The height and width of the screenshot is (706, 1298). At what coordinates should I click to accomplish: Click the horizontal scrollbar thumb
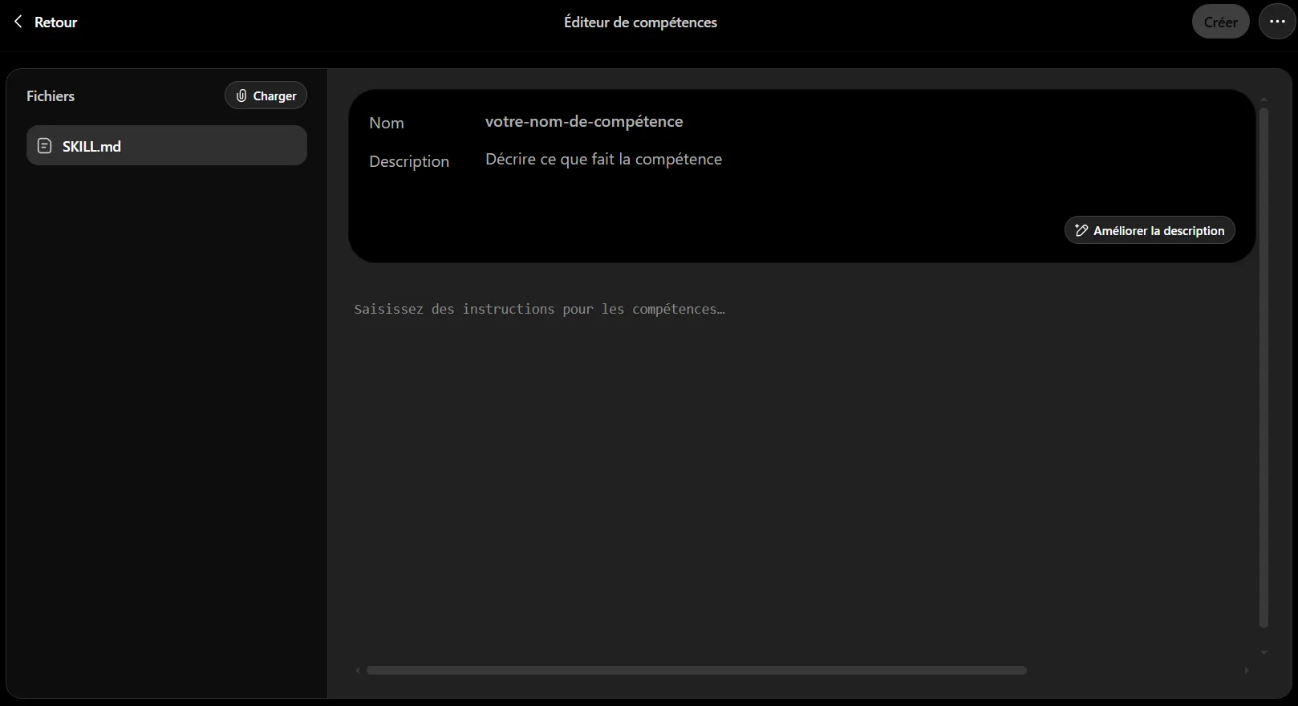point(696,670)
